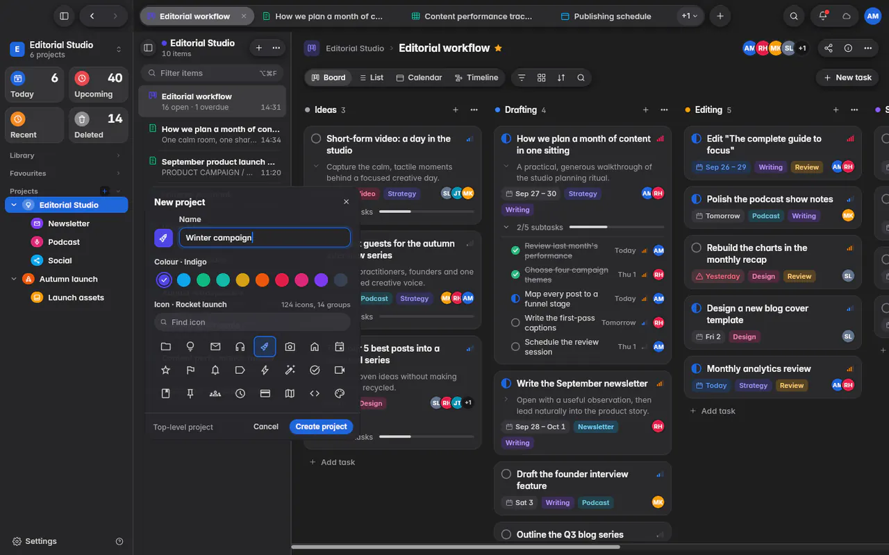Uncheck the "Review last month's performance" subtask
889x555 pixels.
click(x=515, y=250)
